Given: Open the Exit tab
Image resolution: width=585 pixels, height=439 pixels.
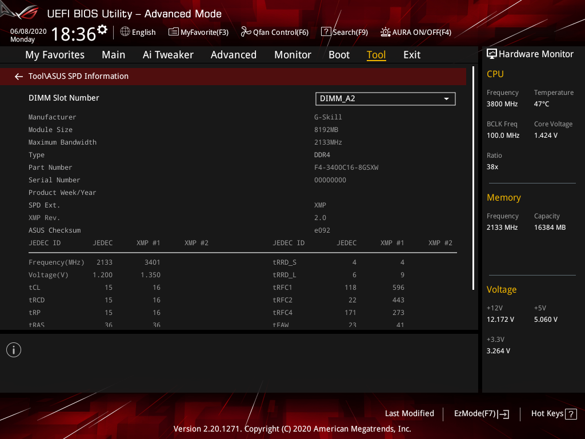Looking at the screenshot, I should coord(412,55).
